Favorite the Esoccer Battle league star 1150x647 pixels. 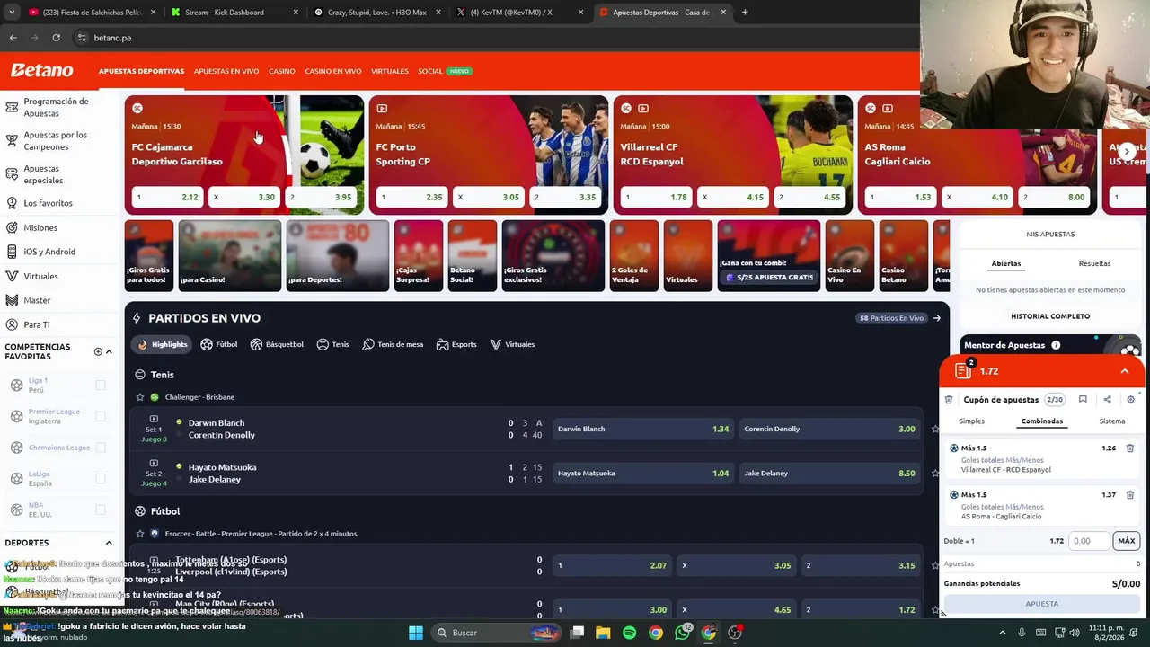140,534
